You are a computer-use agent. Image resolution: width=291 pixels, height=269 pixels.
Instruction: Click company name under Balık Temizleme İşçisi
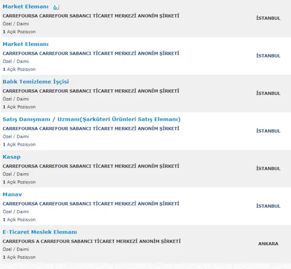coord(91,91)
